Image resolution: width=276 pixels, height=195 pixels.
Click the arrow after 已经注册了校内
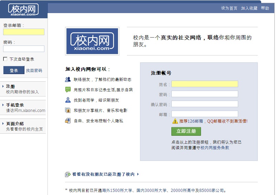[138, 174]
